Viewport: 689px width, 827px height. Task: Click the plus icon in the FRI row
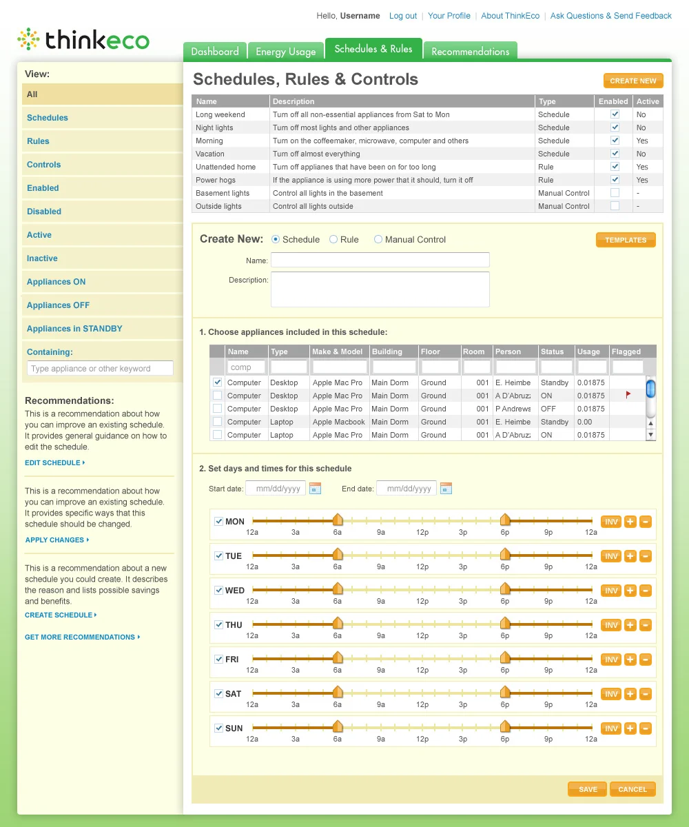630,660
